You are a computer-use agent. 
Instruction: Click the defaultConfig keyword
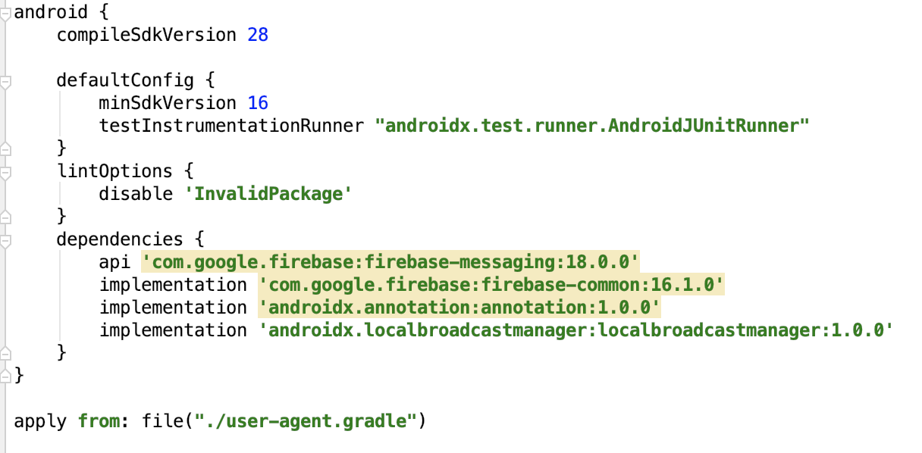pos(125,81)
